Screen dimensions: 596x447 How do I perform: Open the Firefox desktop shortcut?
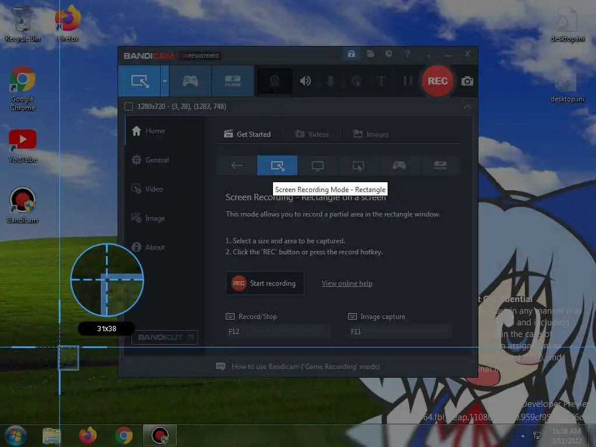tap(68, 23)
